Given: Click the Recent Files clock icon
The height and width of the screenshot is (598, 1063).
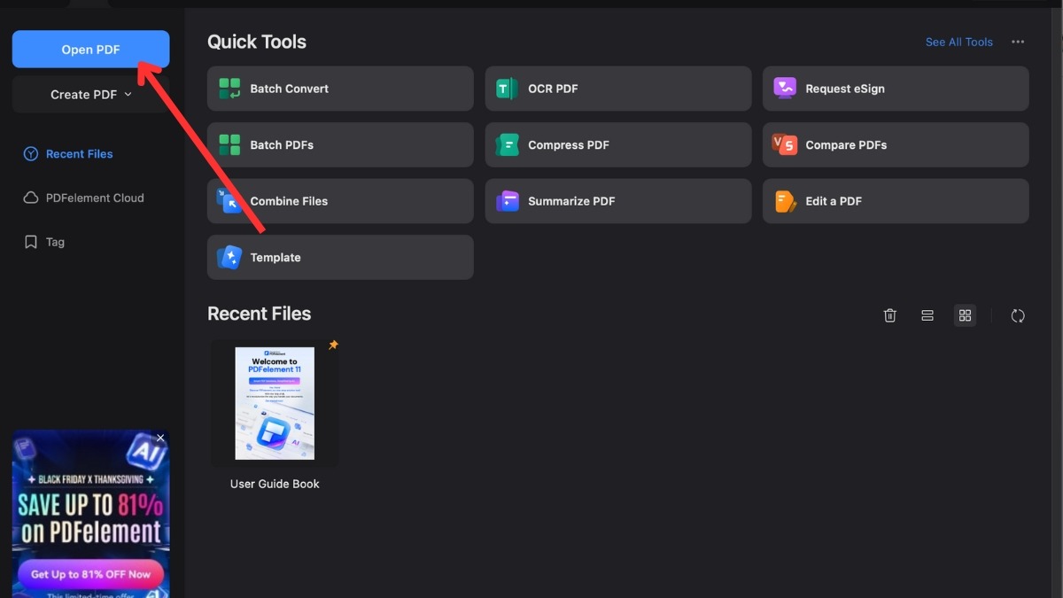Looking at the screenshot, I should coord(31,153).
